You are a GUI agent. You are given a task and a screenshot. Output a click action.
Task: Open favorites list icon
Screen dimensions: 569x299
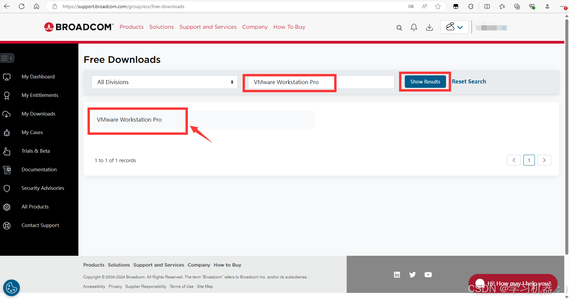(502, 6)
